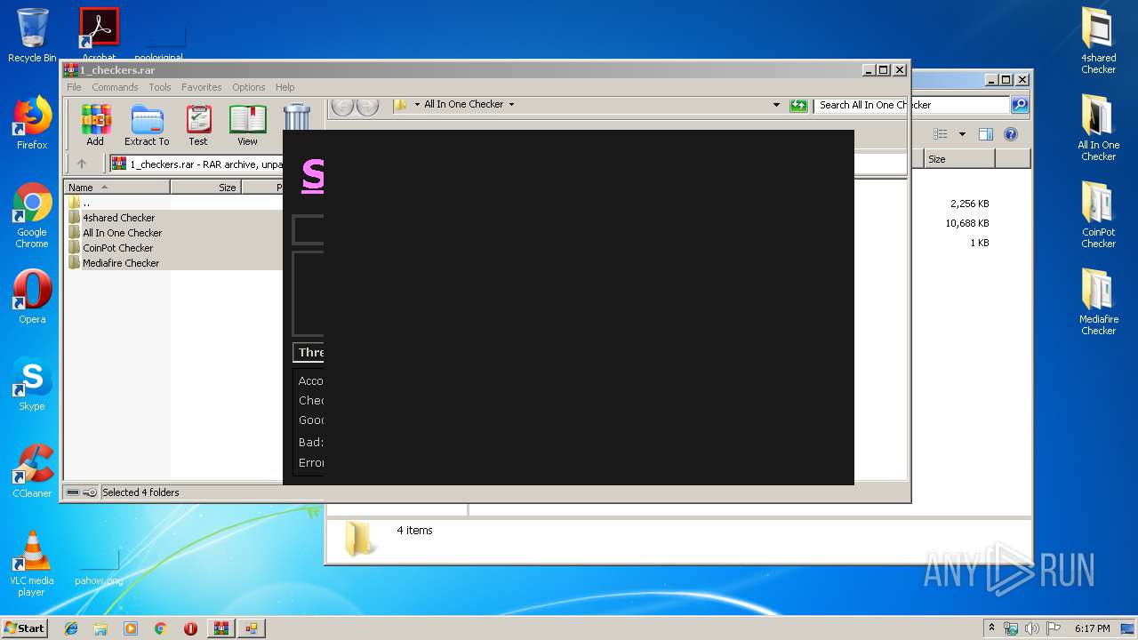This screenshot has height=640, width=1138.
Task: Open the File menu in WinRAR
Action: pos(74,87)
